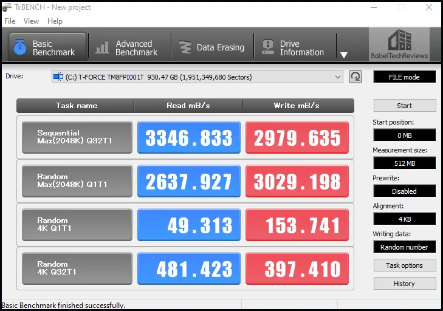The width and height of the screenshot is (443, 311).
Task: Click the read value 3346.833
Action: click(x=189, y=137)
